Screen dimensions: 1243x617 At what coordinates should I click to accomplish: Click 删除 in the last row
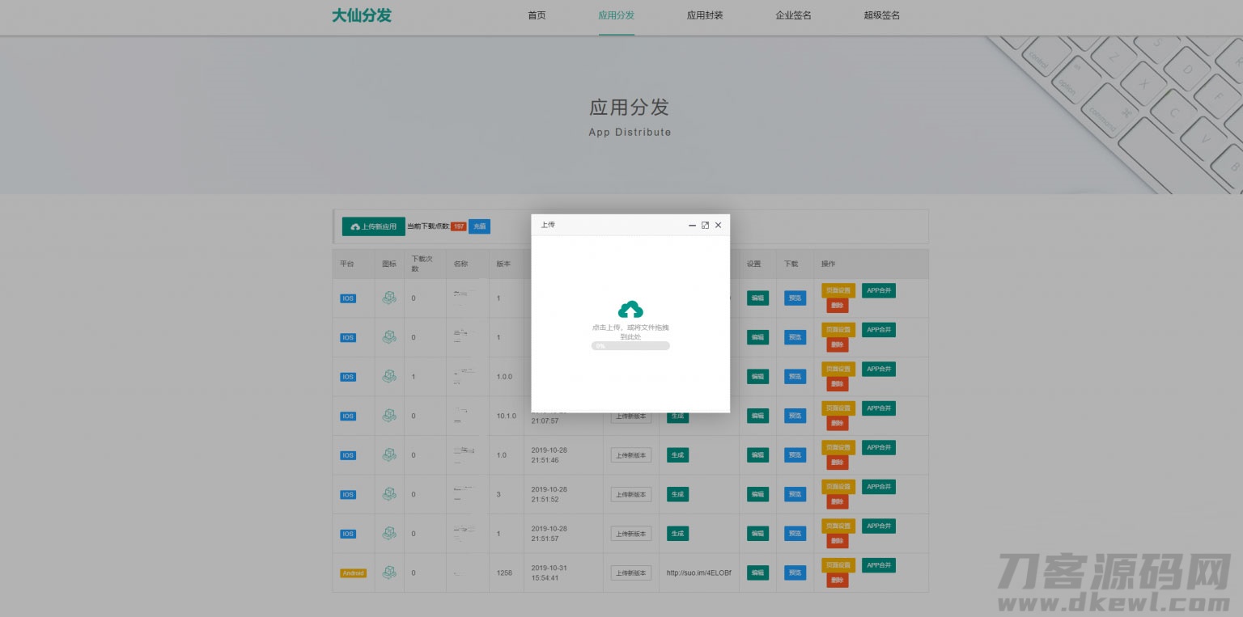pos(838,580)
